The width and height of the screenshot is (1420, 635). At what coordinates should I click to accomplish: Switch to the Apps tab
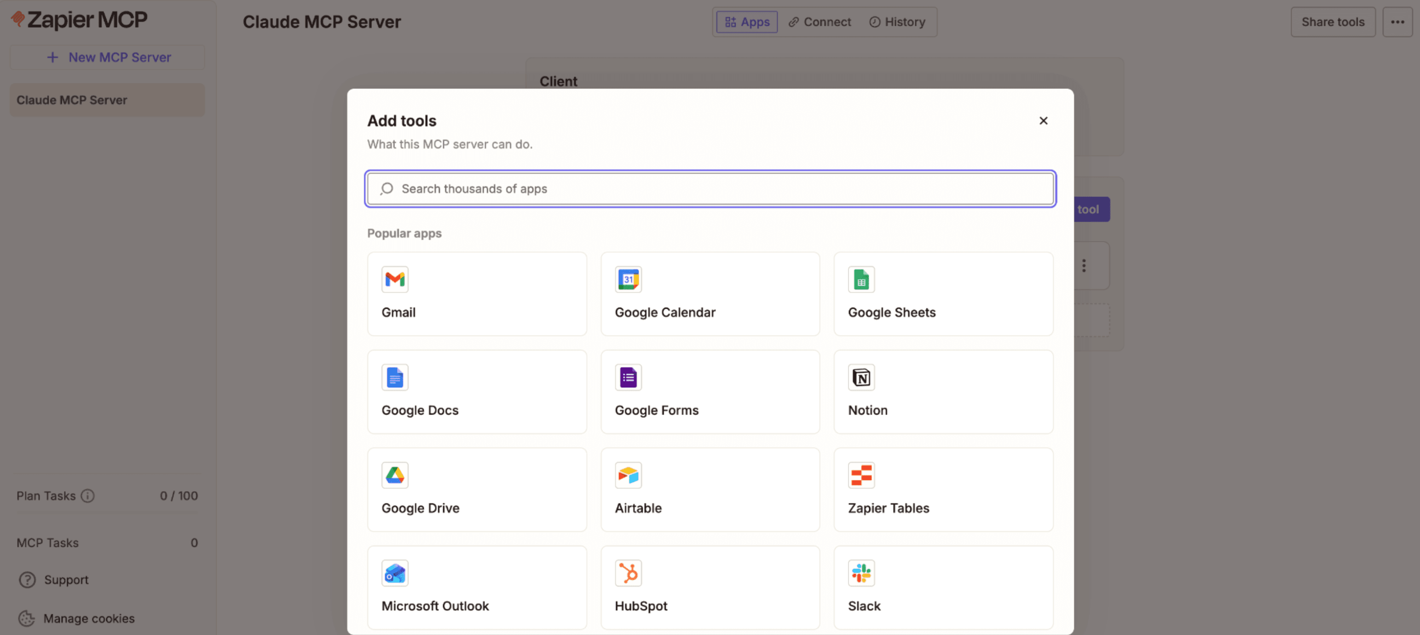747,22
